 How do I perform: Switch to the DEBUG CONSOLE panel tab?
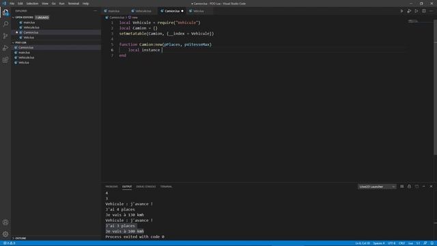tap(146, 187)
